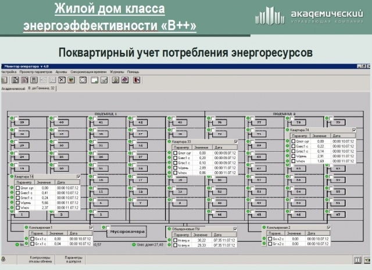Screen dimensions: 372x270
Task: Click apartment 79 box
Action: point(338,123)
